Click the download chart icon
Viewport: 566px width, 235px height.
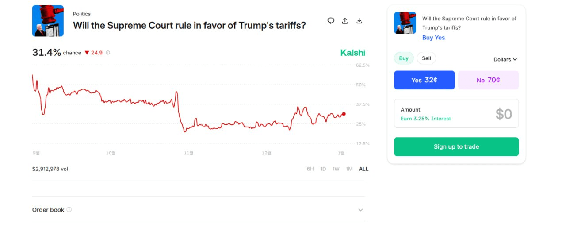pyautogui.click(x=359, y=21)
